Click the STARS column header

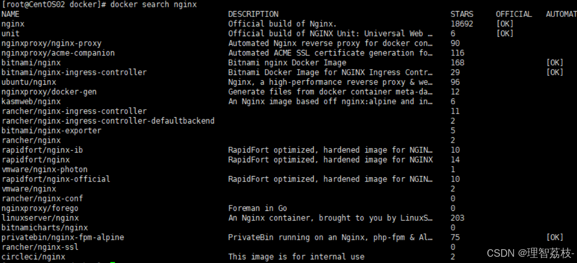coord(462,14)
